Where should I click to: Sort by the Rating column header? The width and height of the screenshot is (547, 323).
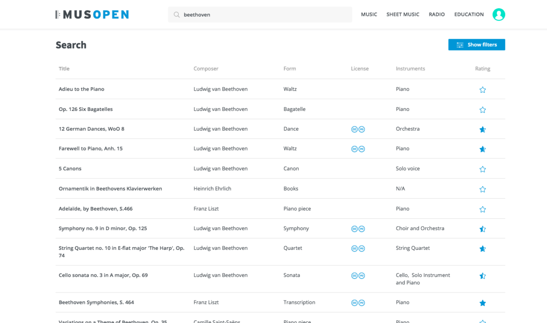[x=483, y=69]
